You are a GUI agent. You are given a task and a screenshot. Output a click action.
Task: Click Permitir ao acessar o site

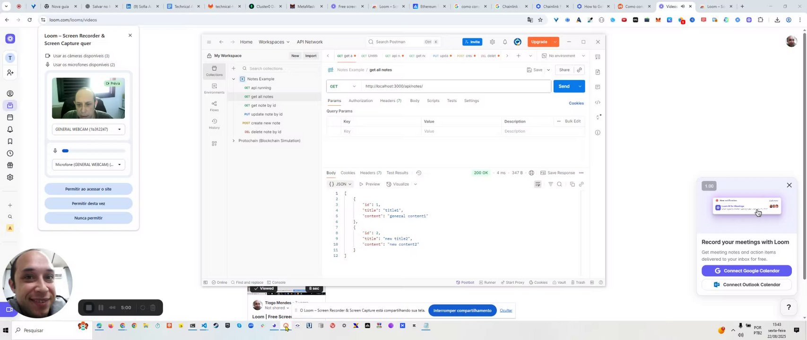click(x=88, y=189)
